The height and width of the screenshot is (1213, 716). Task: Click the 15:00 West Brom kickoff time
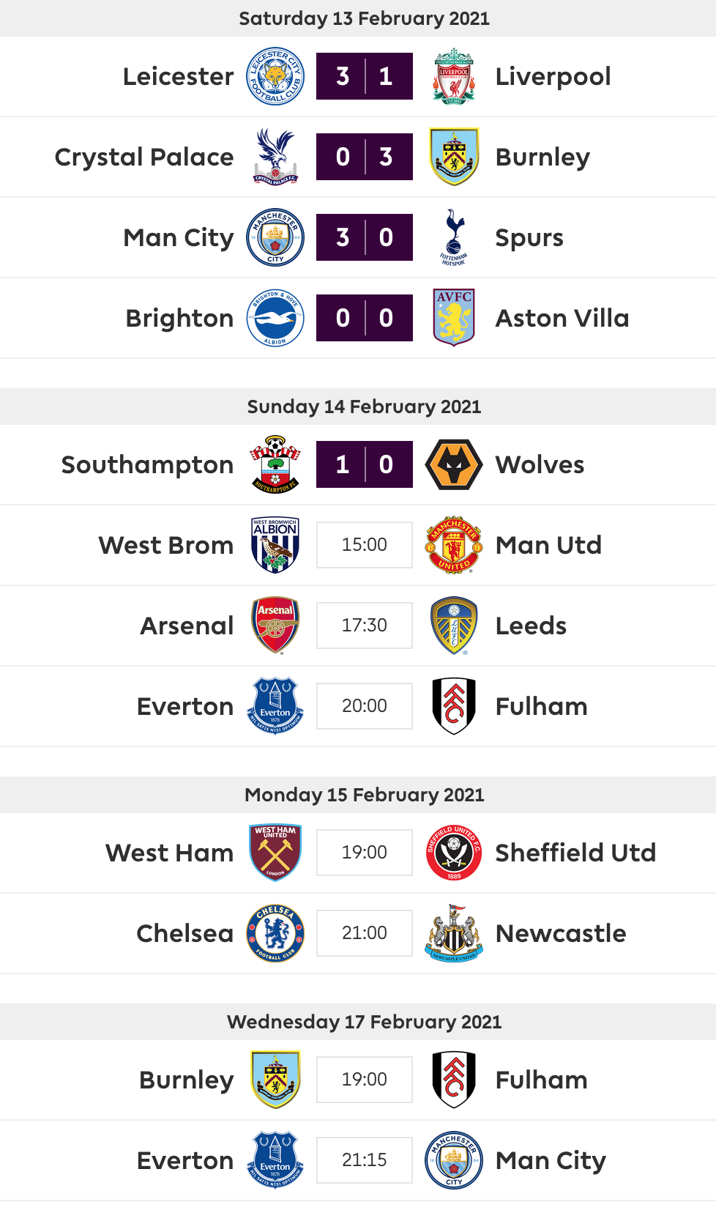tap(365, 545)
